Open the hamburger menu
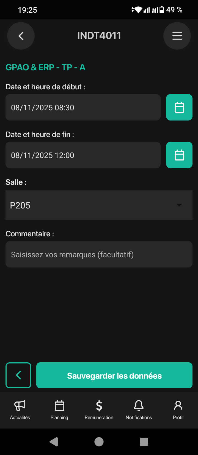 point(177,36)
